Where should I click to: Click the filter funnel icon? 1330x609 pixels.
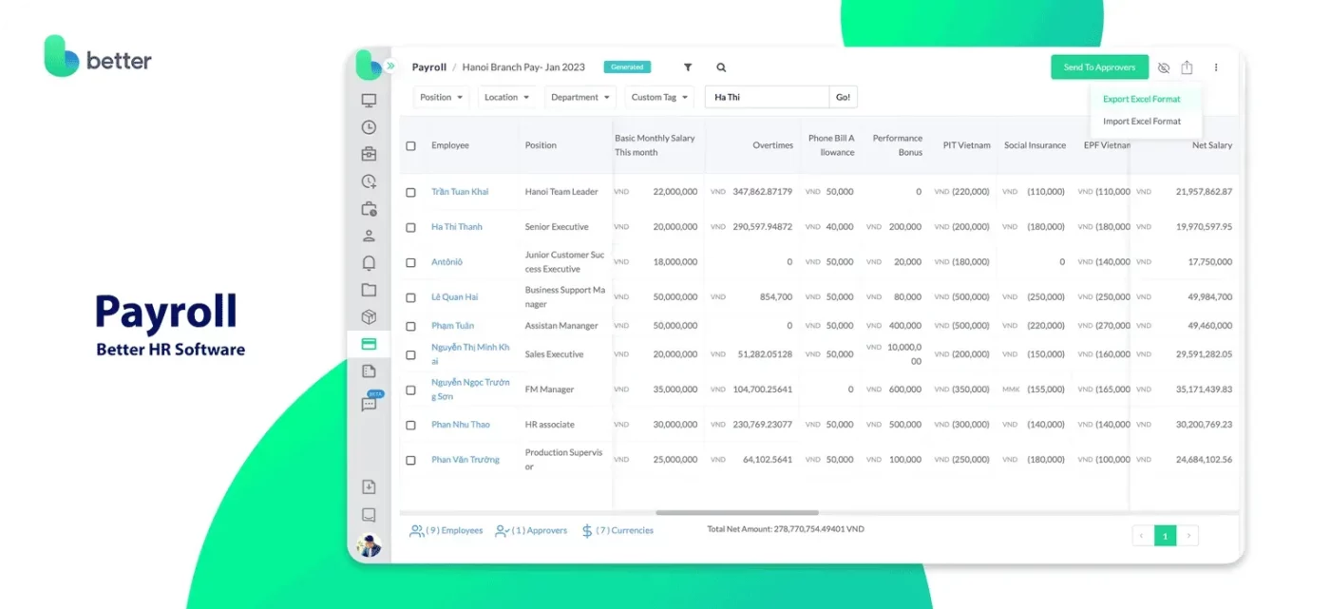coord(688,67)
